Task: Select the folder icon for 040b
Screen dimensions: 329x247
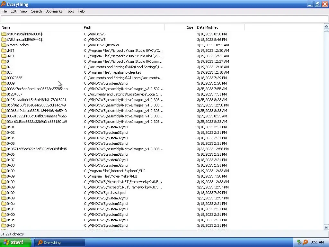Action: click(4, 204)
